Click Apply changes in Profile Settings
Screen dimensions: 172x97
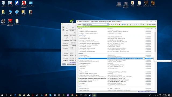coord(151,24)
